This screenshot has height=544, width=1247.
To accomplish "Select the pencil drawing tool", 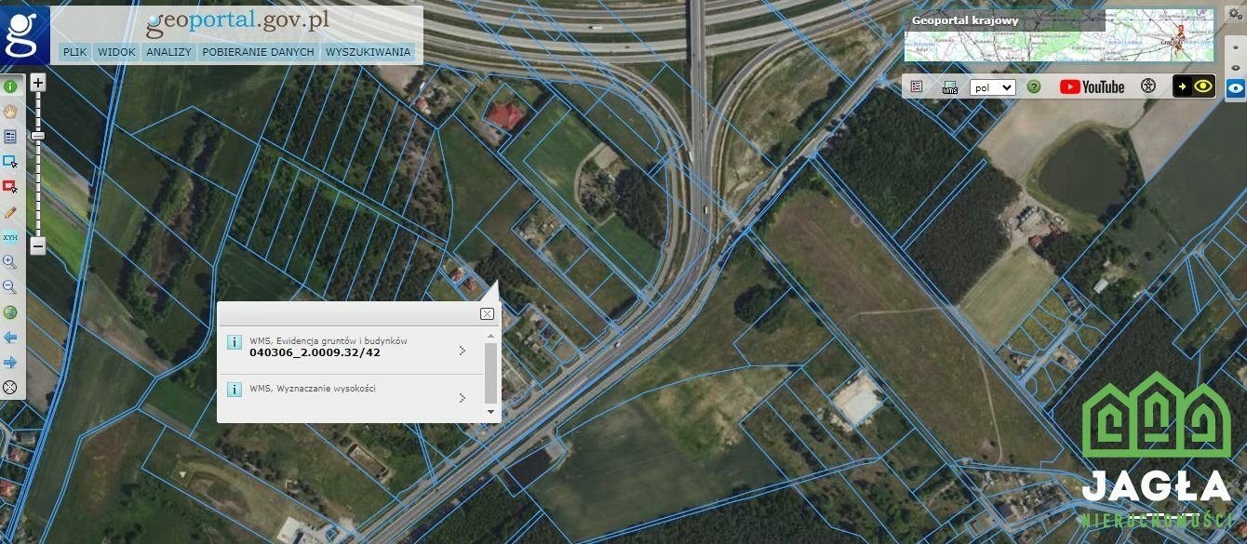I will click(x=11, y=212).
